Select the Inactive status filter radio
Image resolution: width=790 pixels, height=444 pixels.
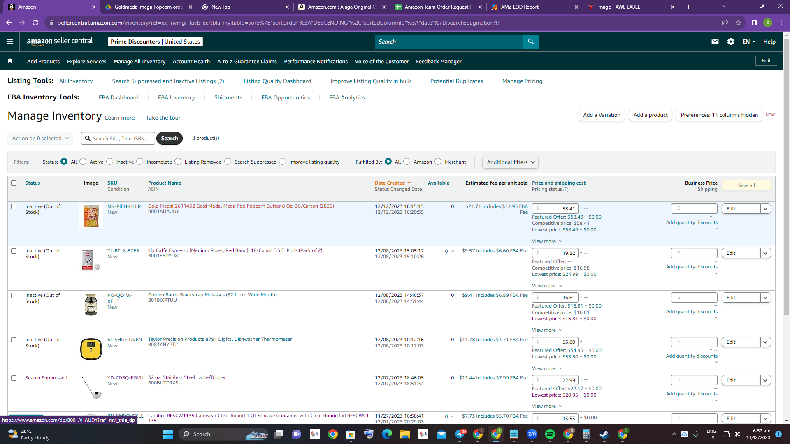[110, 162]
